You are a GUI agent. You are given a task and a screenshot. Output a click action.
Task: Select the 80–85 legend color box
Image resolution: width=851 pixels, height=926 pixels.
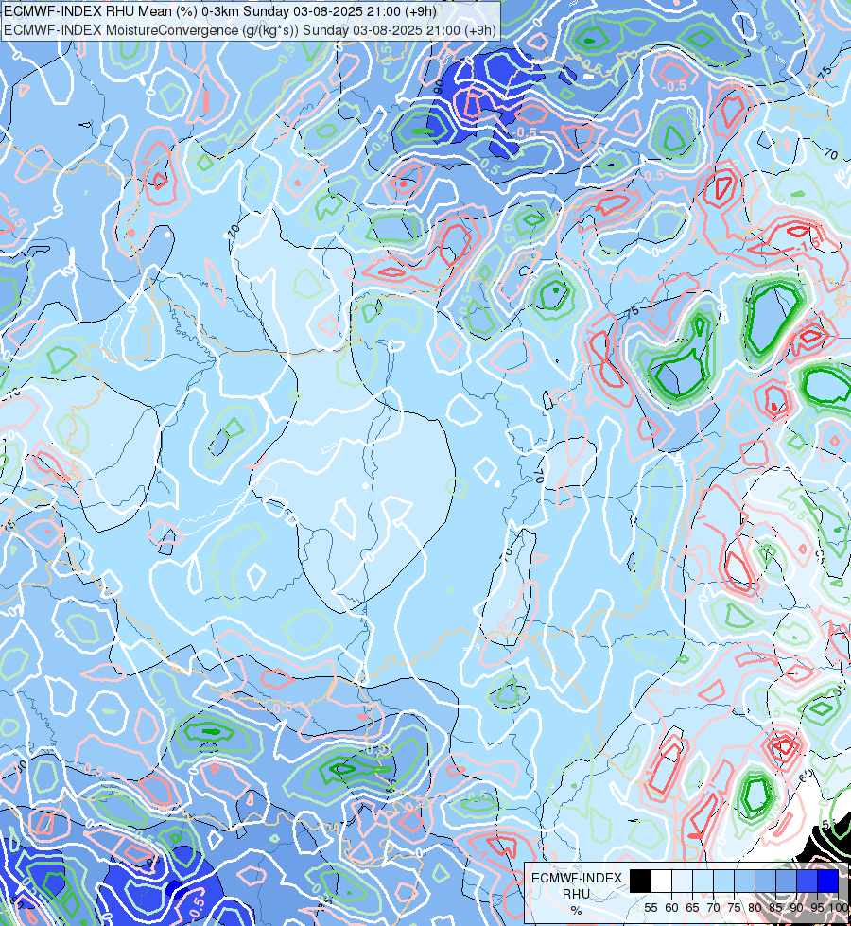765,882
